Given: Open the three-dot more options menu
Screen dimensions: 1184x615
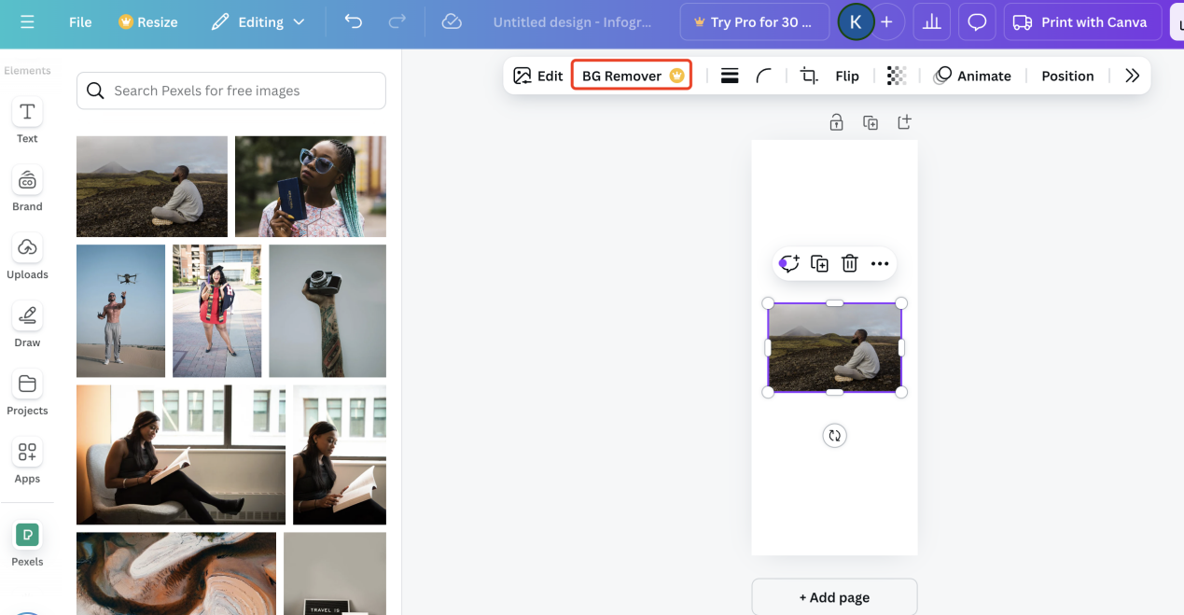Looking at the screenshot, I should [x=880, y=264].
